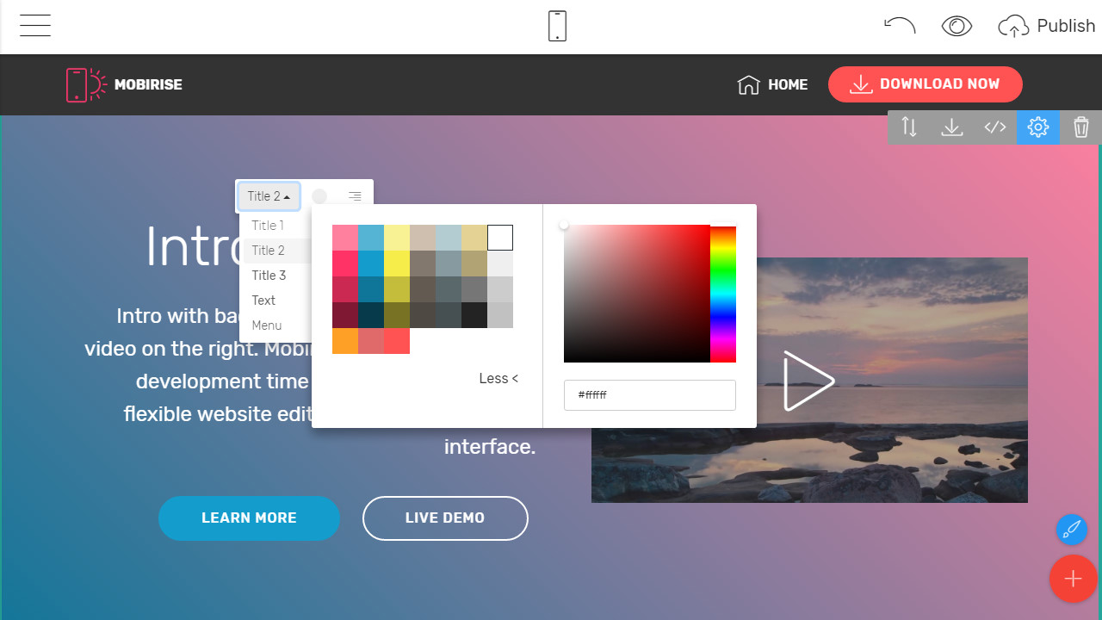
Task: Play the sunset video
Action: click(x=808, y=381)
